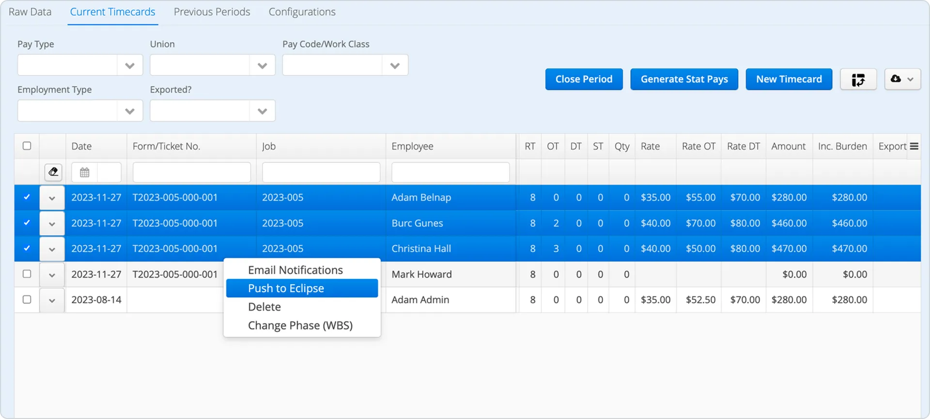Sort by the Amount column header
Image resolution: width=930 pixels, height=419 pixels.
789,146
